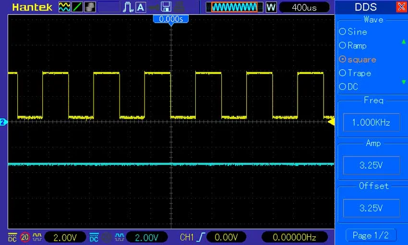Close the DDS panel
This screenshot has height=245, width=408.
tap(401, 7)
